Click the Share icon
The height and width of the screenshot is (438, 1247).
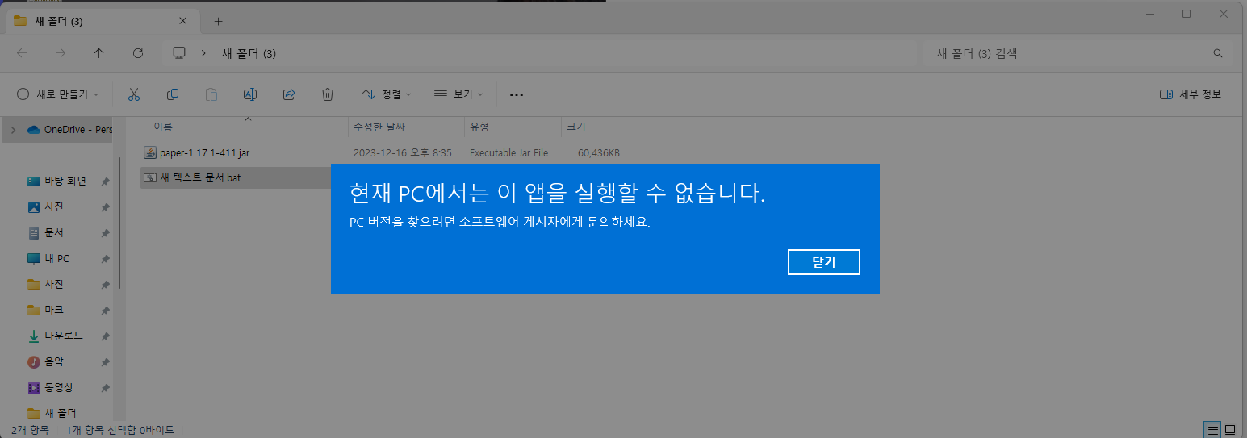pyautogui.click(x=289, y=94)
